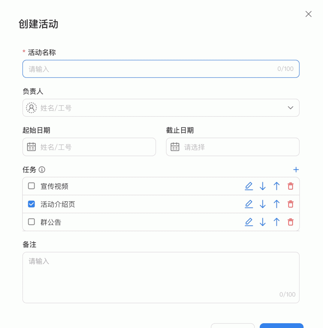The width and height of the screenshot is (323, 328).
Task: Click the 任务 info icon
Action: [42, 170]
